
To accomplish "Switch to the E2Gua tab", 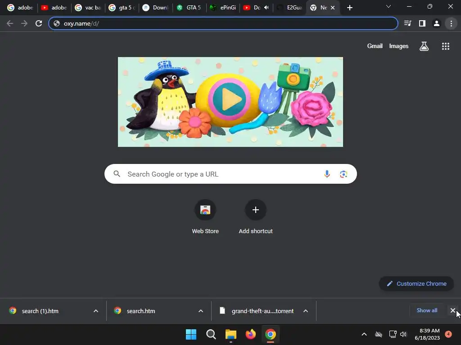I will click(x=289, y=8).
